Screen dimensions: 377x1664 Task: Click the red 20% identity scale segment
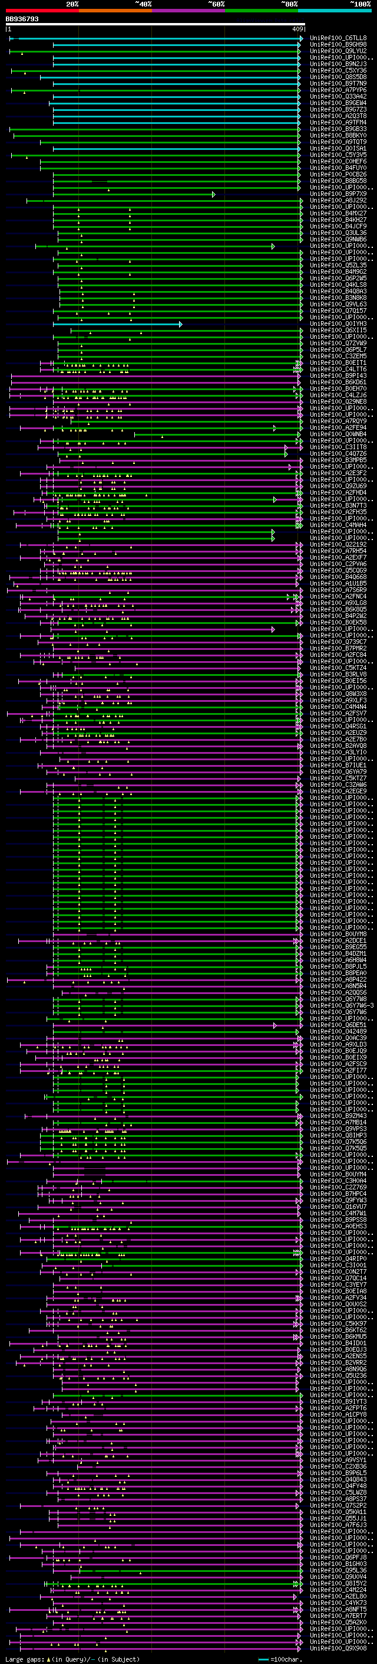[x=42, y=11]
